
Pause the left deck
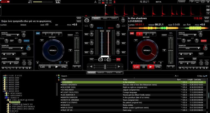pos(49,67)
